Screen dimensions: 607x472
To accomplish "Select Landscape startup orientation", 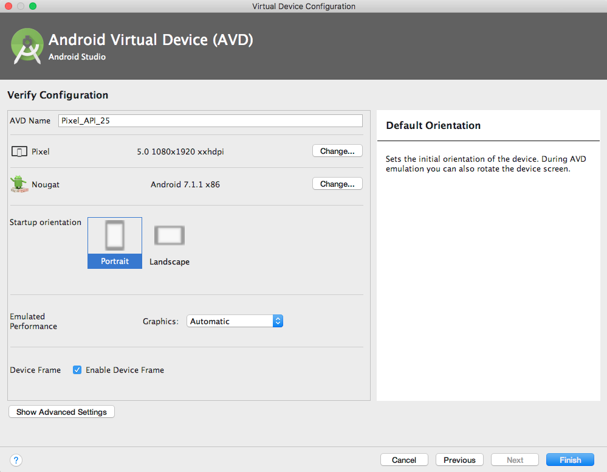I will [170, 245].
